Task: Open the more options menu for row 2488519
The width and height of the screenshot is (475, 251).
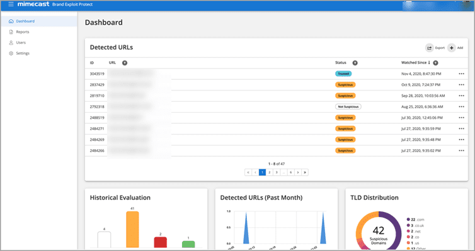Action: (461, 118)
